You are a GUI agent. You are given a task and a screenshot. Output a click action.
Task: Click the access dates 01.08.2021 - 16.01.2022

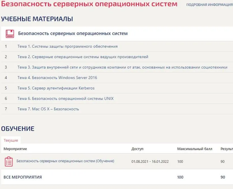click(x=150, y=162)
